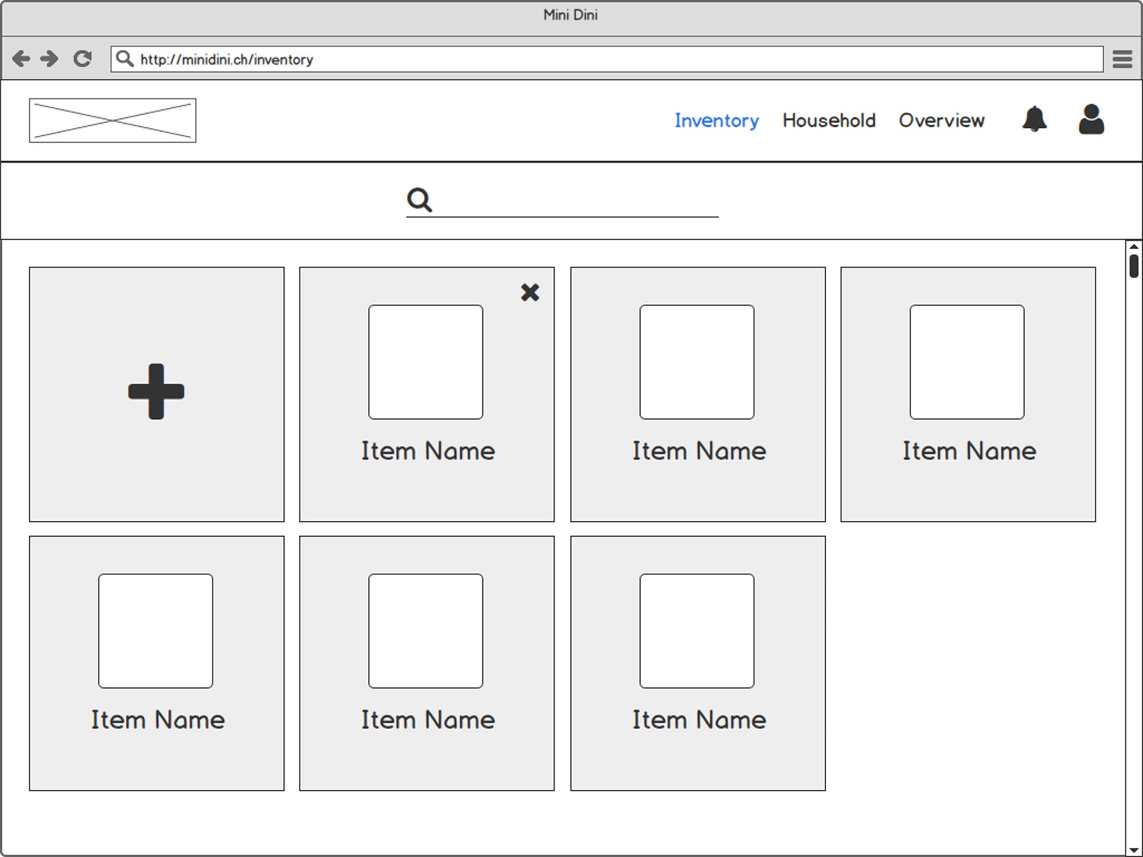This screenshot has width=1143, height=857.
Task: Open the bottom-left Item Name card
Action: [x=157, y=663]
